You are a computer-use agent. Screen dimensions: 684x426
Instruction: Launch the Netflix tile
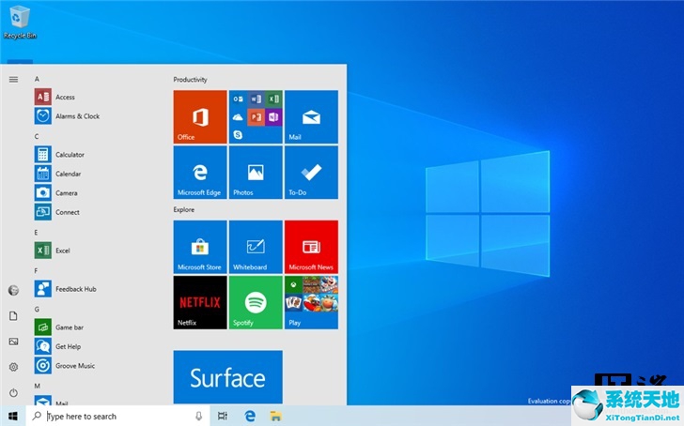click(200, 302)
